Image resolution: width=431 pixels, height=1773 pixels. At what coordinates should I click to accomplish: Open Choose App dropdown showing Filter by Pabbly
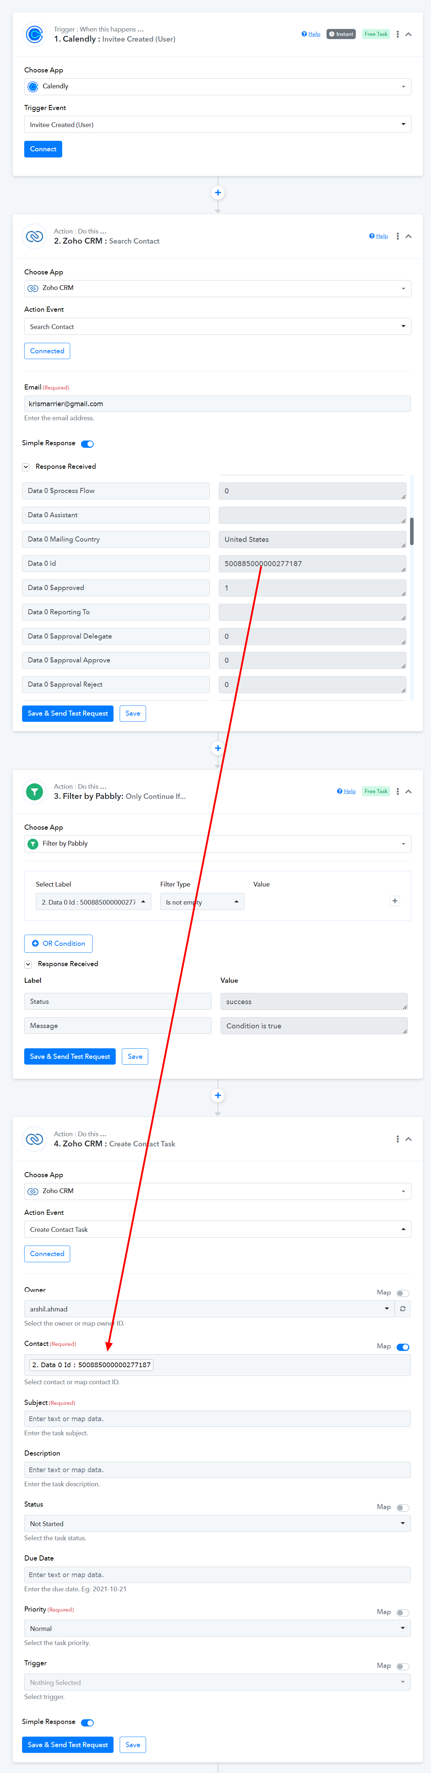click(x=218, y=844)
